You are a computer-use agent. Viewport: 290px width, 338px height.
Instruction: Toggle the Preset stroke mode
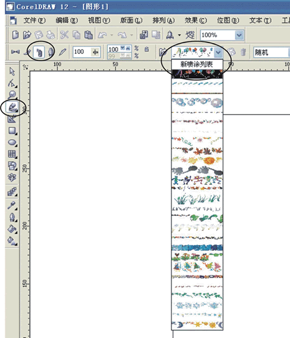[15, 52]
